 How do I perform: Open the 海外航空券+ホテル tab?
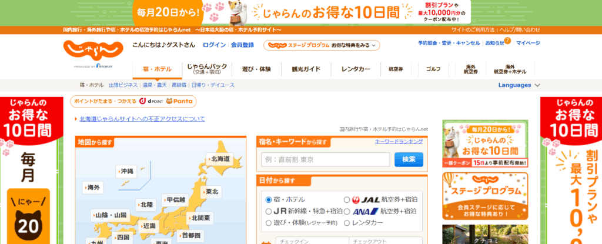(x=510, y=69)
